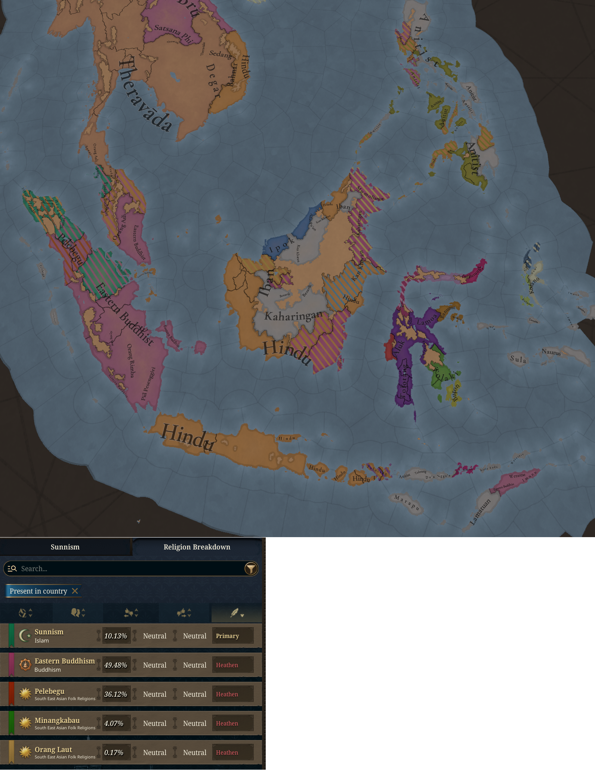
Task: Open the filter funnel button in search bar
Action: (x=251, y=569)
